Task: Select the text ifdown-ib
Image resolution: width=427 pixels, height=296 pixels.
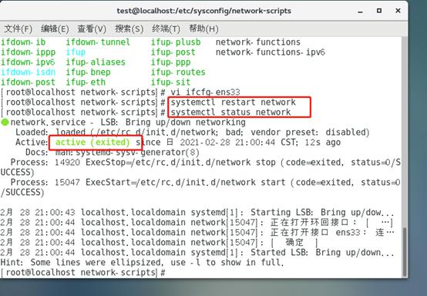Action: click(23, 42)
